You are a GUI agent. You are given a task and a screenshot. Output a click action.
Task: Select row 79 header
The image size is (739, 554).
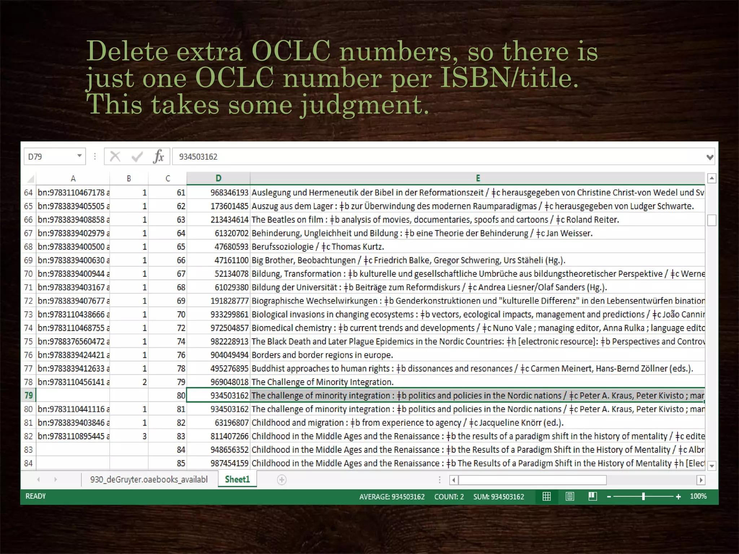coord(29,395)
